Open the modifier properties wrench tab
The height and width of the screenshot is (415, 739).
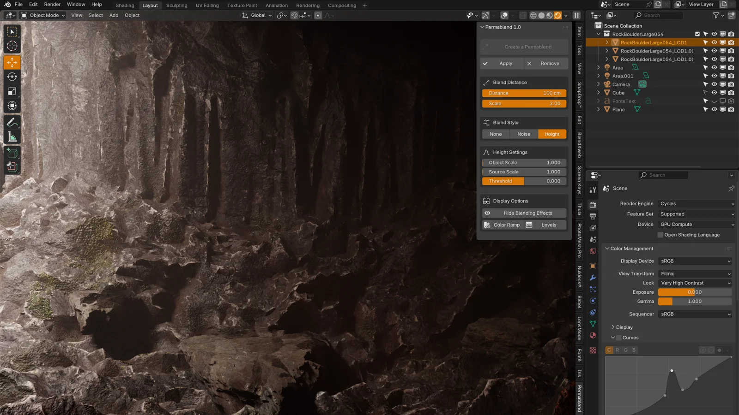593,277
